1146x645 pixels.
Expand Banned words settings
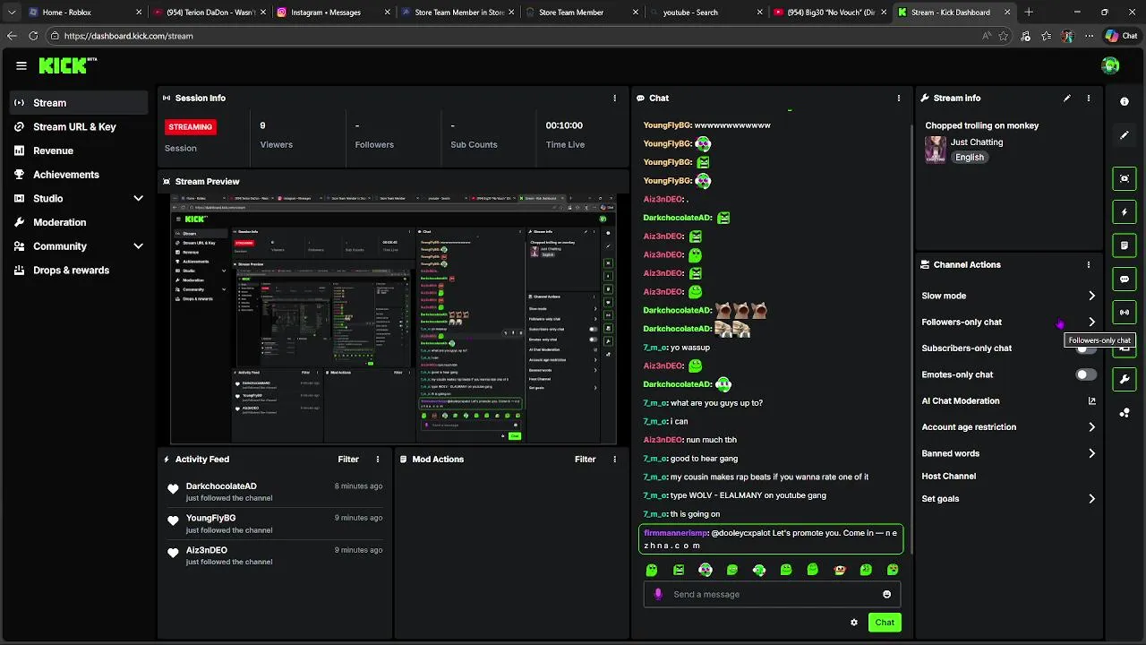[x=1091, y=453]
